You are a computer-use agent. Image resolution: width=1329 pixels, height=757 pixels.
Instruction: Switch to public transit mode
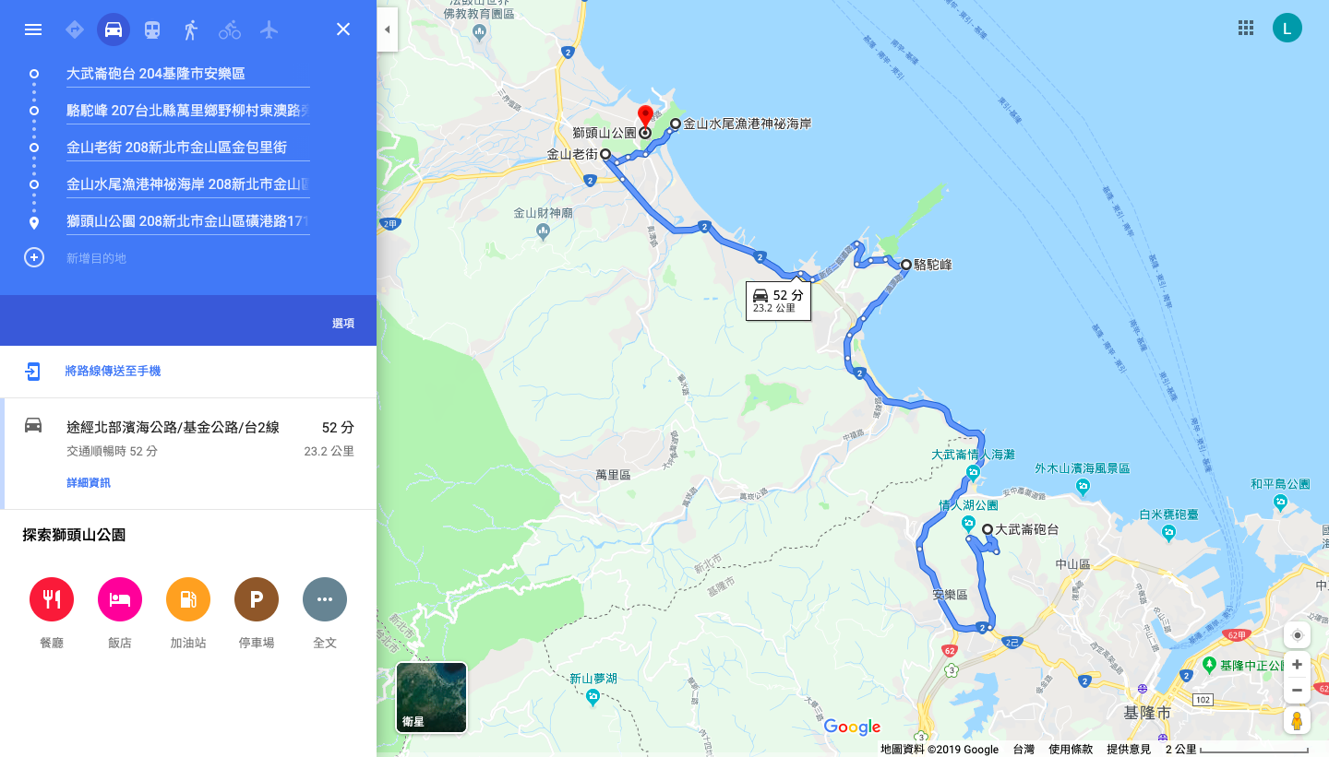(x=152, y=30)
